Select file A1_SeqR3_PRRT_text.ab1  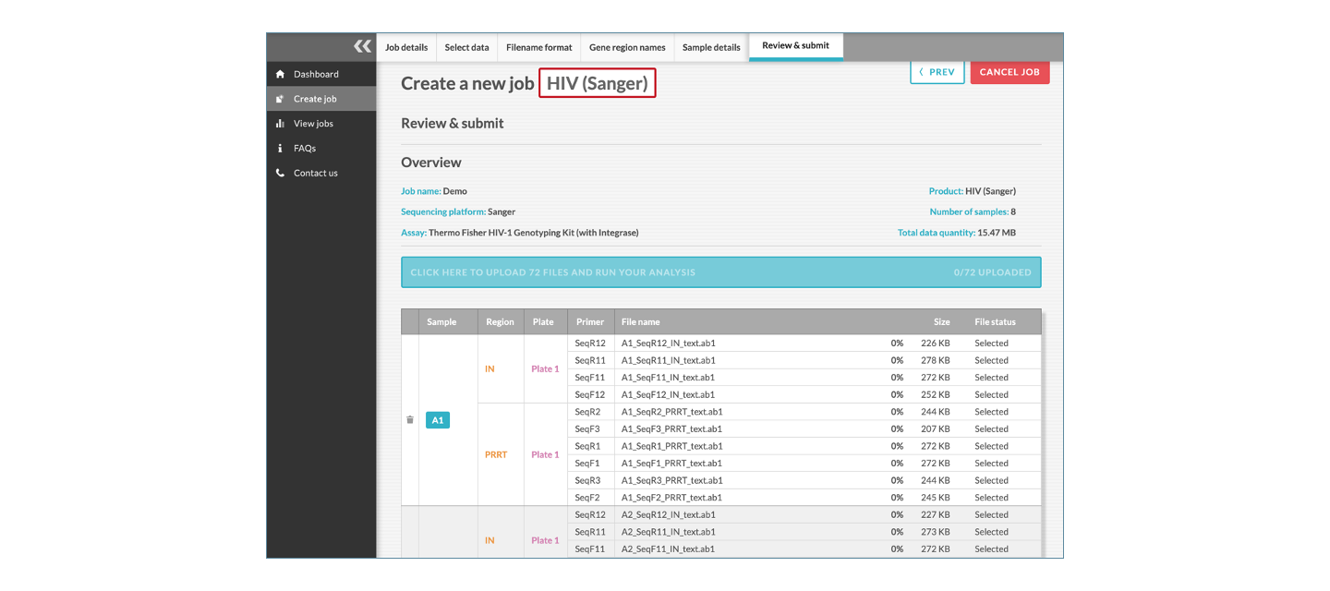[x=671, y=480]
